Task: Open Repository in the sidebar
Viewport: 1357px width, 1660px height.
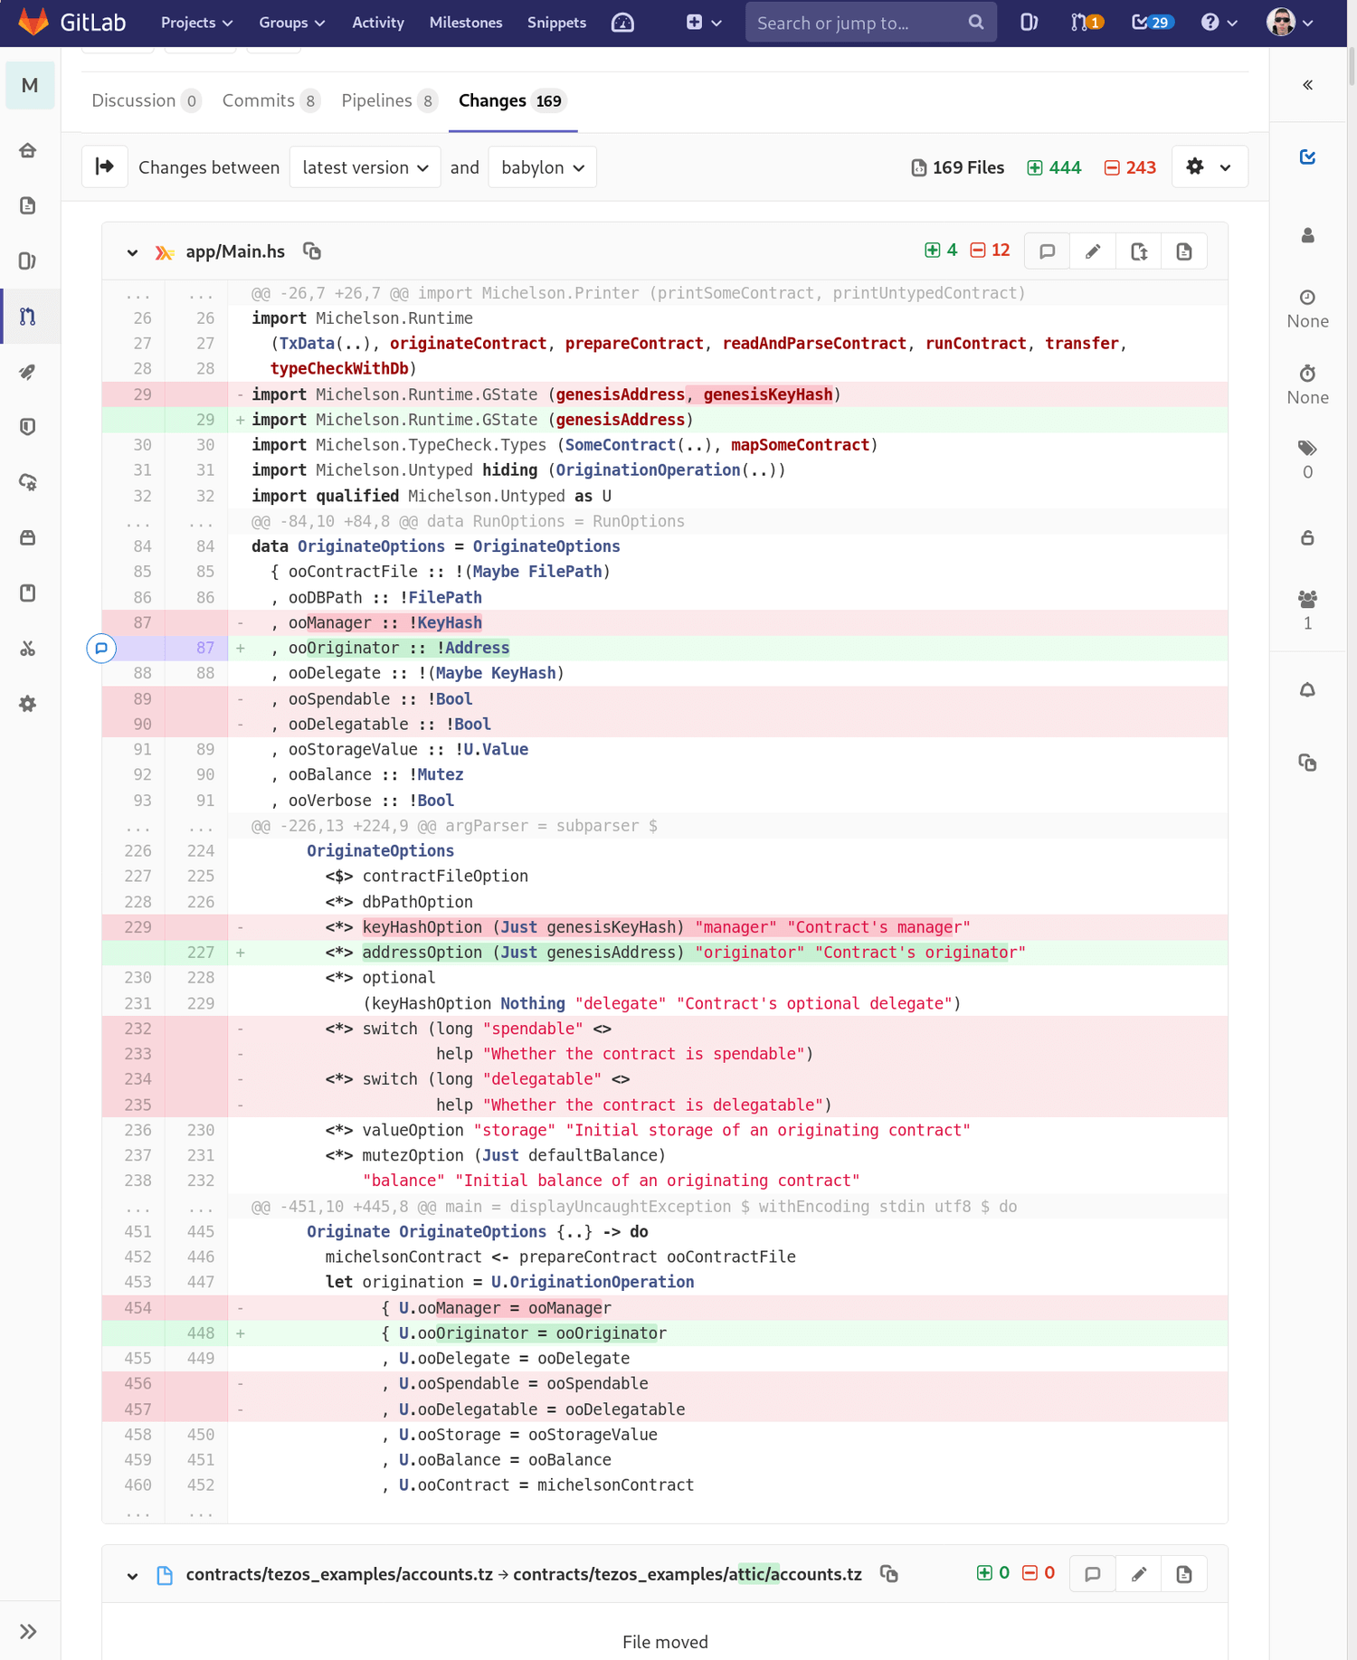Action: (28, 205)
